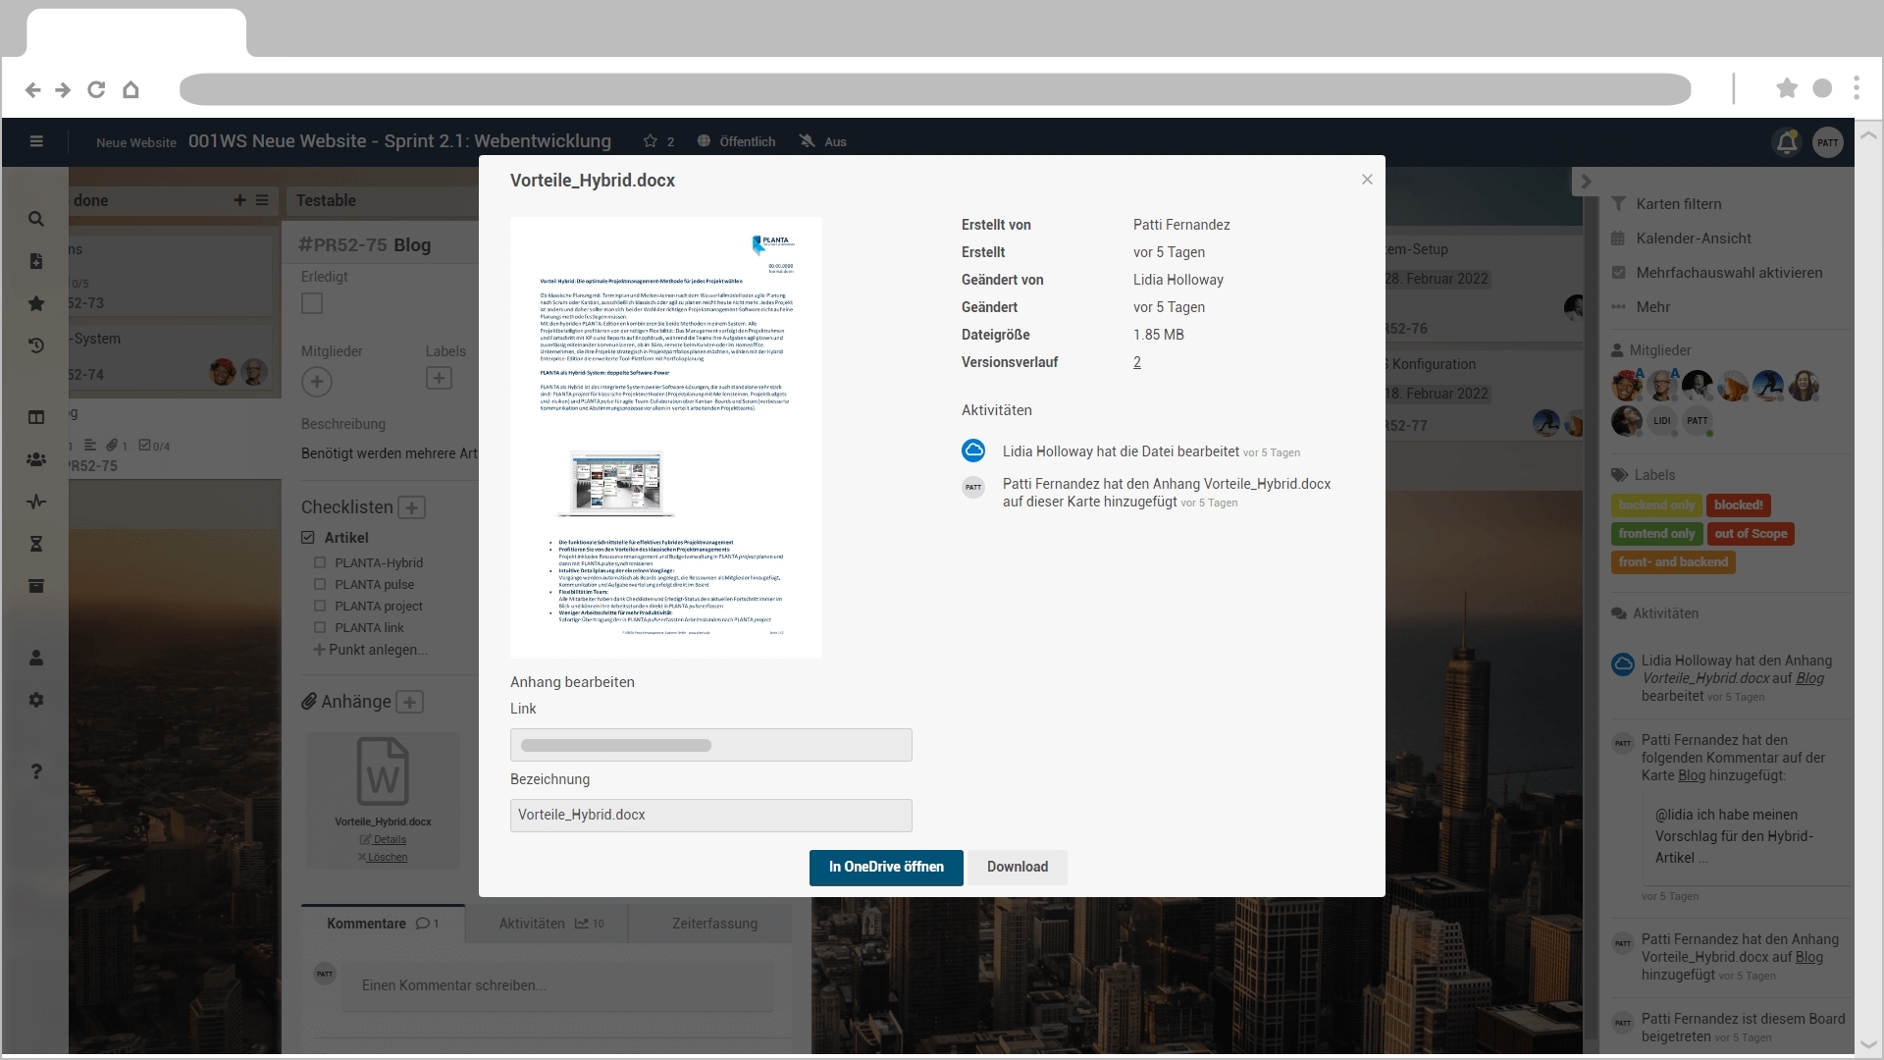Add a member with plus circle icon
The height and width of the screenshot is (1060, 1884).
pos(316,382)
